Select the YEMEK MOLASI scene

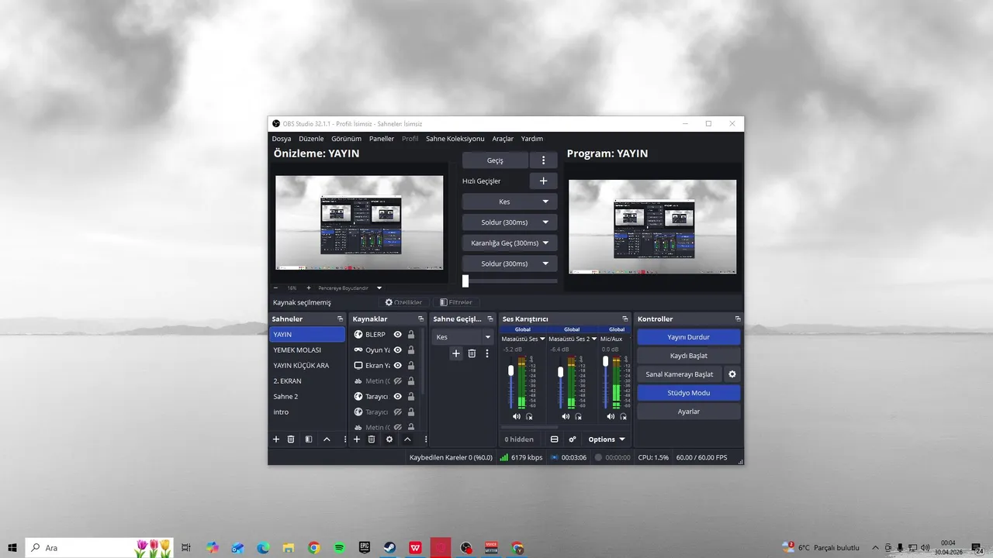point(307,350)
